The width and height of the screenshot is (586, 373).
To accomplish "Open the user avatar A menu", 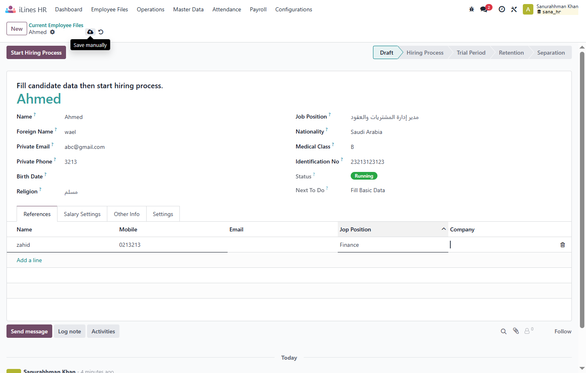I will tap(528, 9).
